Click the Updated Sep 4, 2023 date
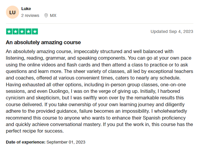Screen dimensions: 199x148 point(172,31)
